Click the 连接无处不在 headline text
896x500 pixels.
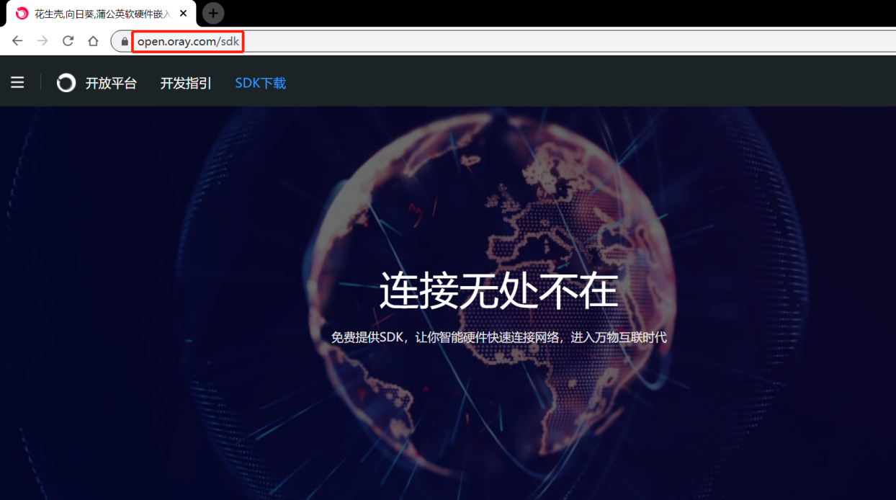tap(498, 290)
